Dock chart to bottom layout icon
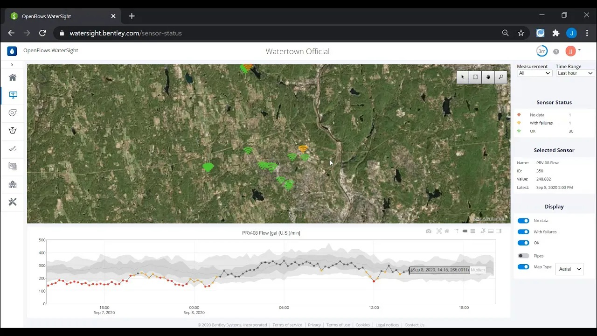 pos(491,231)
